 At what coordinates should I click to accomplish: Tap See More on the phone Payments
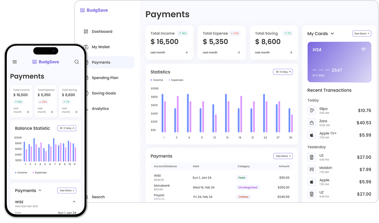67,191
